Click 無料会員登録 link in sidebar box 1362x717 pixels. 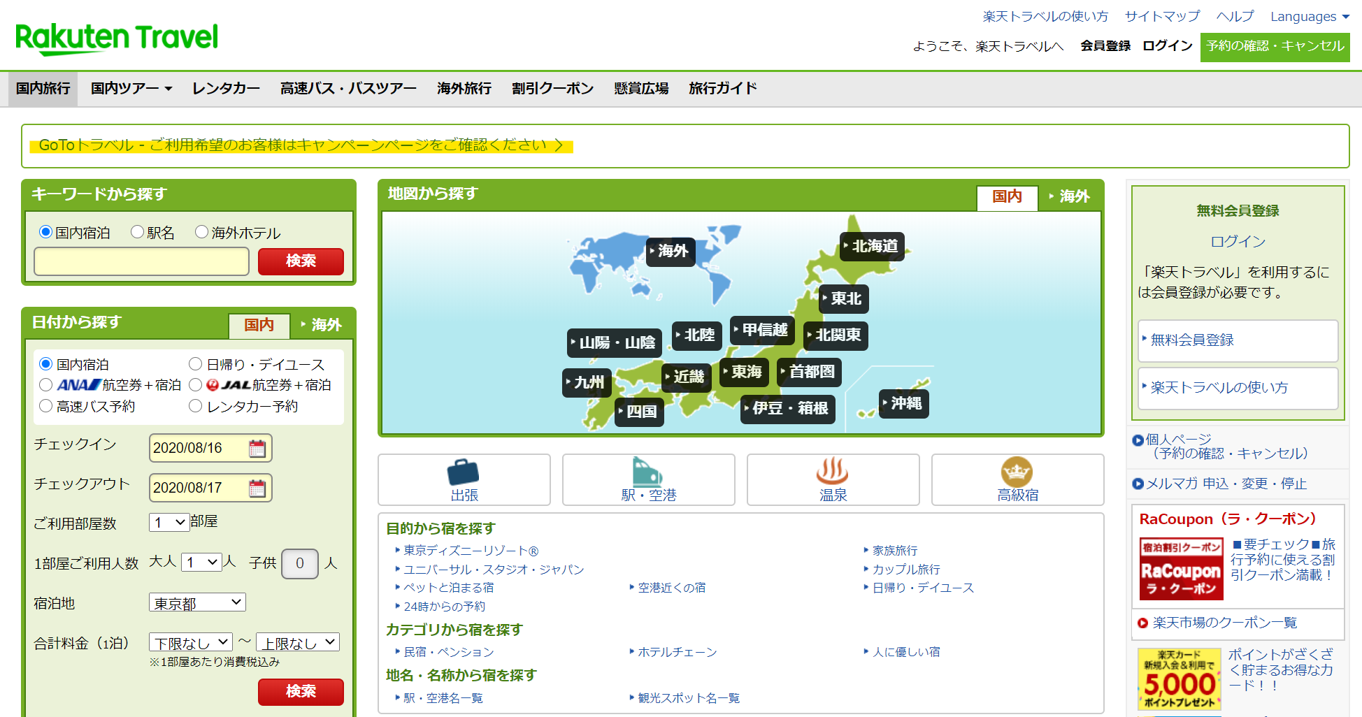1238,340
